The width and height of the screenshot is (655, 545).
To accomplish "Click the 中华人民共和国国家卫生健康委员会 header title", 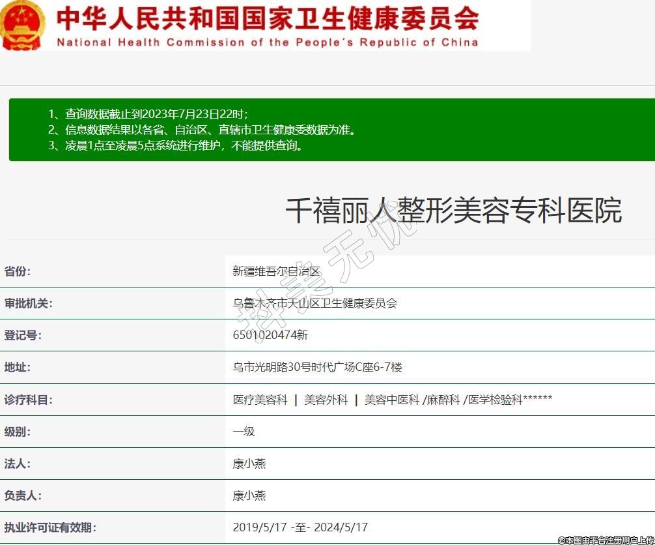I will tap(268, 18).
